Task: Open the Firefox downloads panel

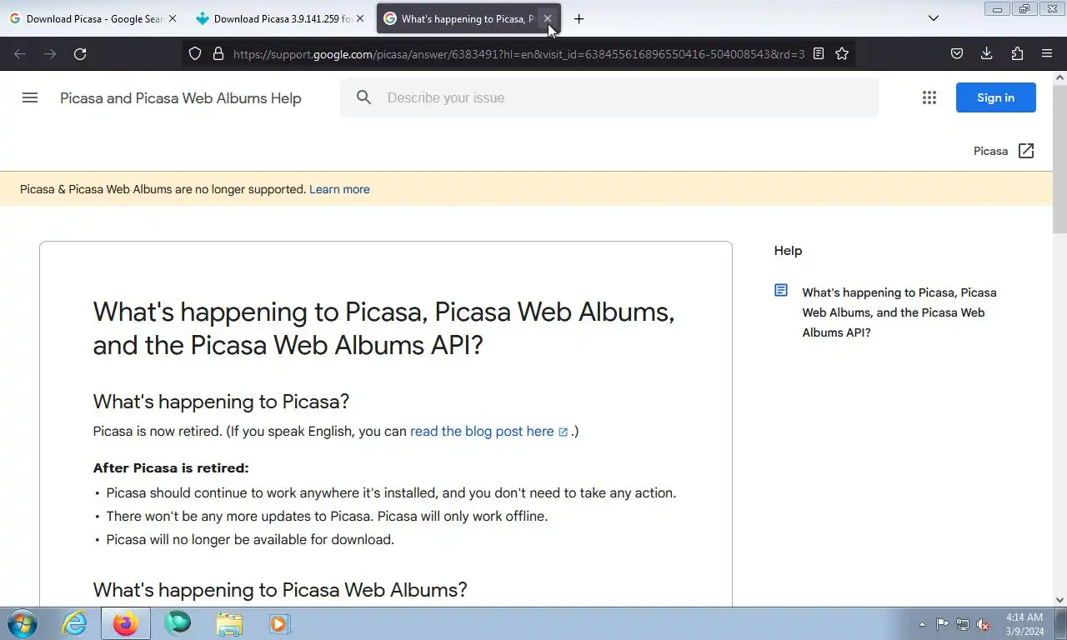Action: [x=987, y=53]
